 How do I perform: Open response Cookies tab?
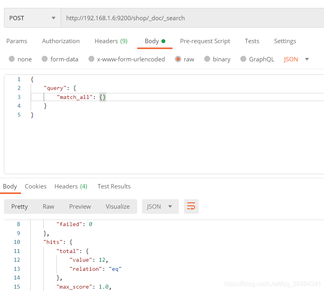click(x=36, y=186)
